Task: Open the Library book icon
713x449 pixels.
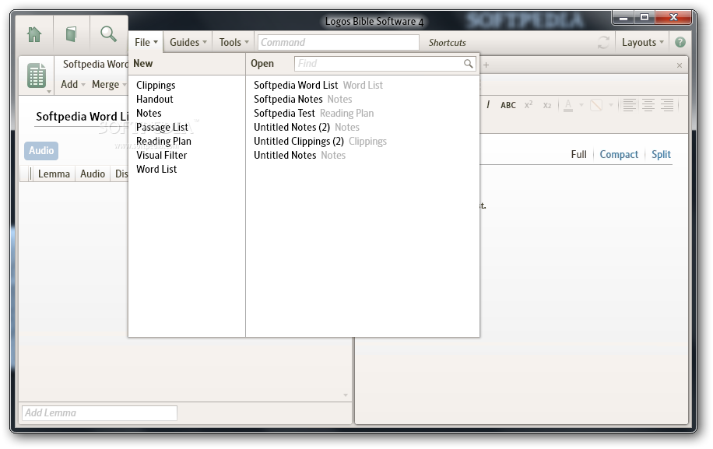Action: click(71, 34)
